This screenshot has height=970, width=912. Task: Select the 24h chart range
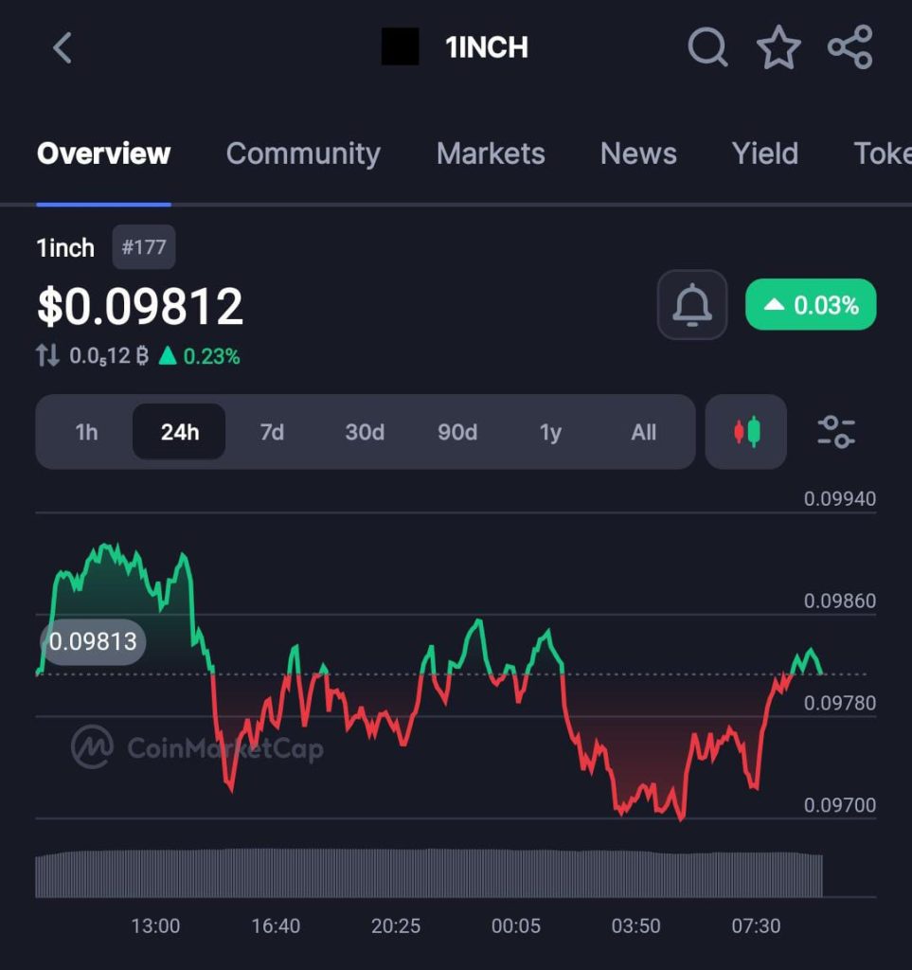(179, 432)
